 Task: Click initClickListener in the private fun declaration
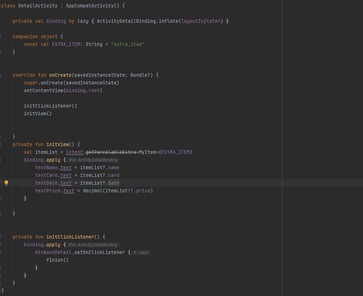70,237
